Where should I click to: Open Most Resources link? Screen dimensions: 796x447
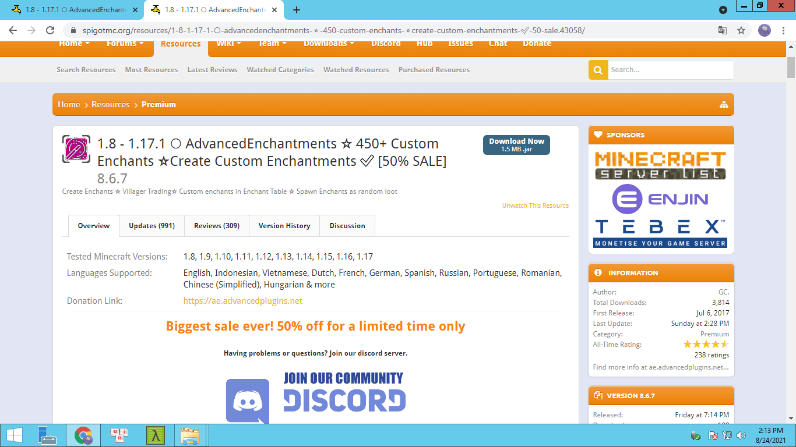pos(152,70)
